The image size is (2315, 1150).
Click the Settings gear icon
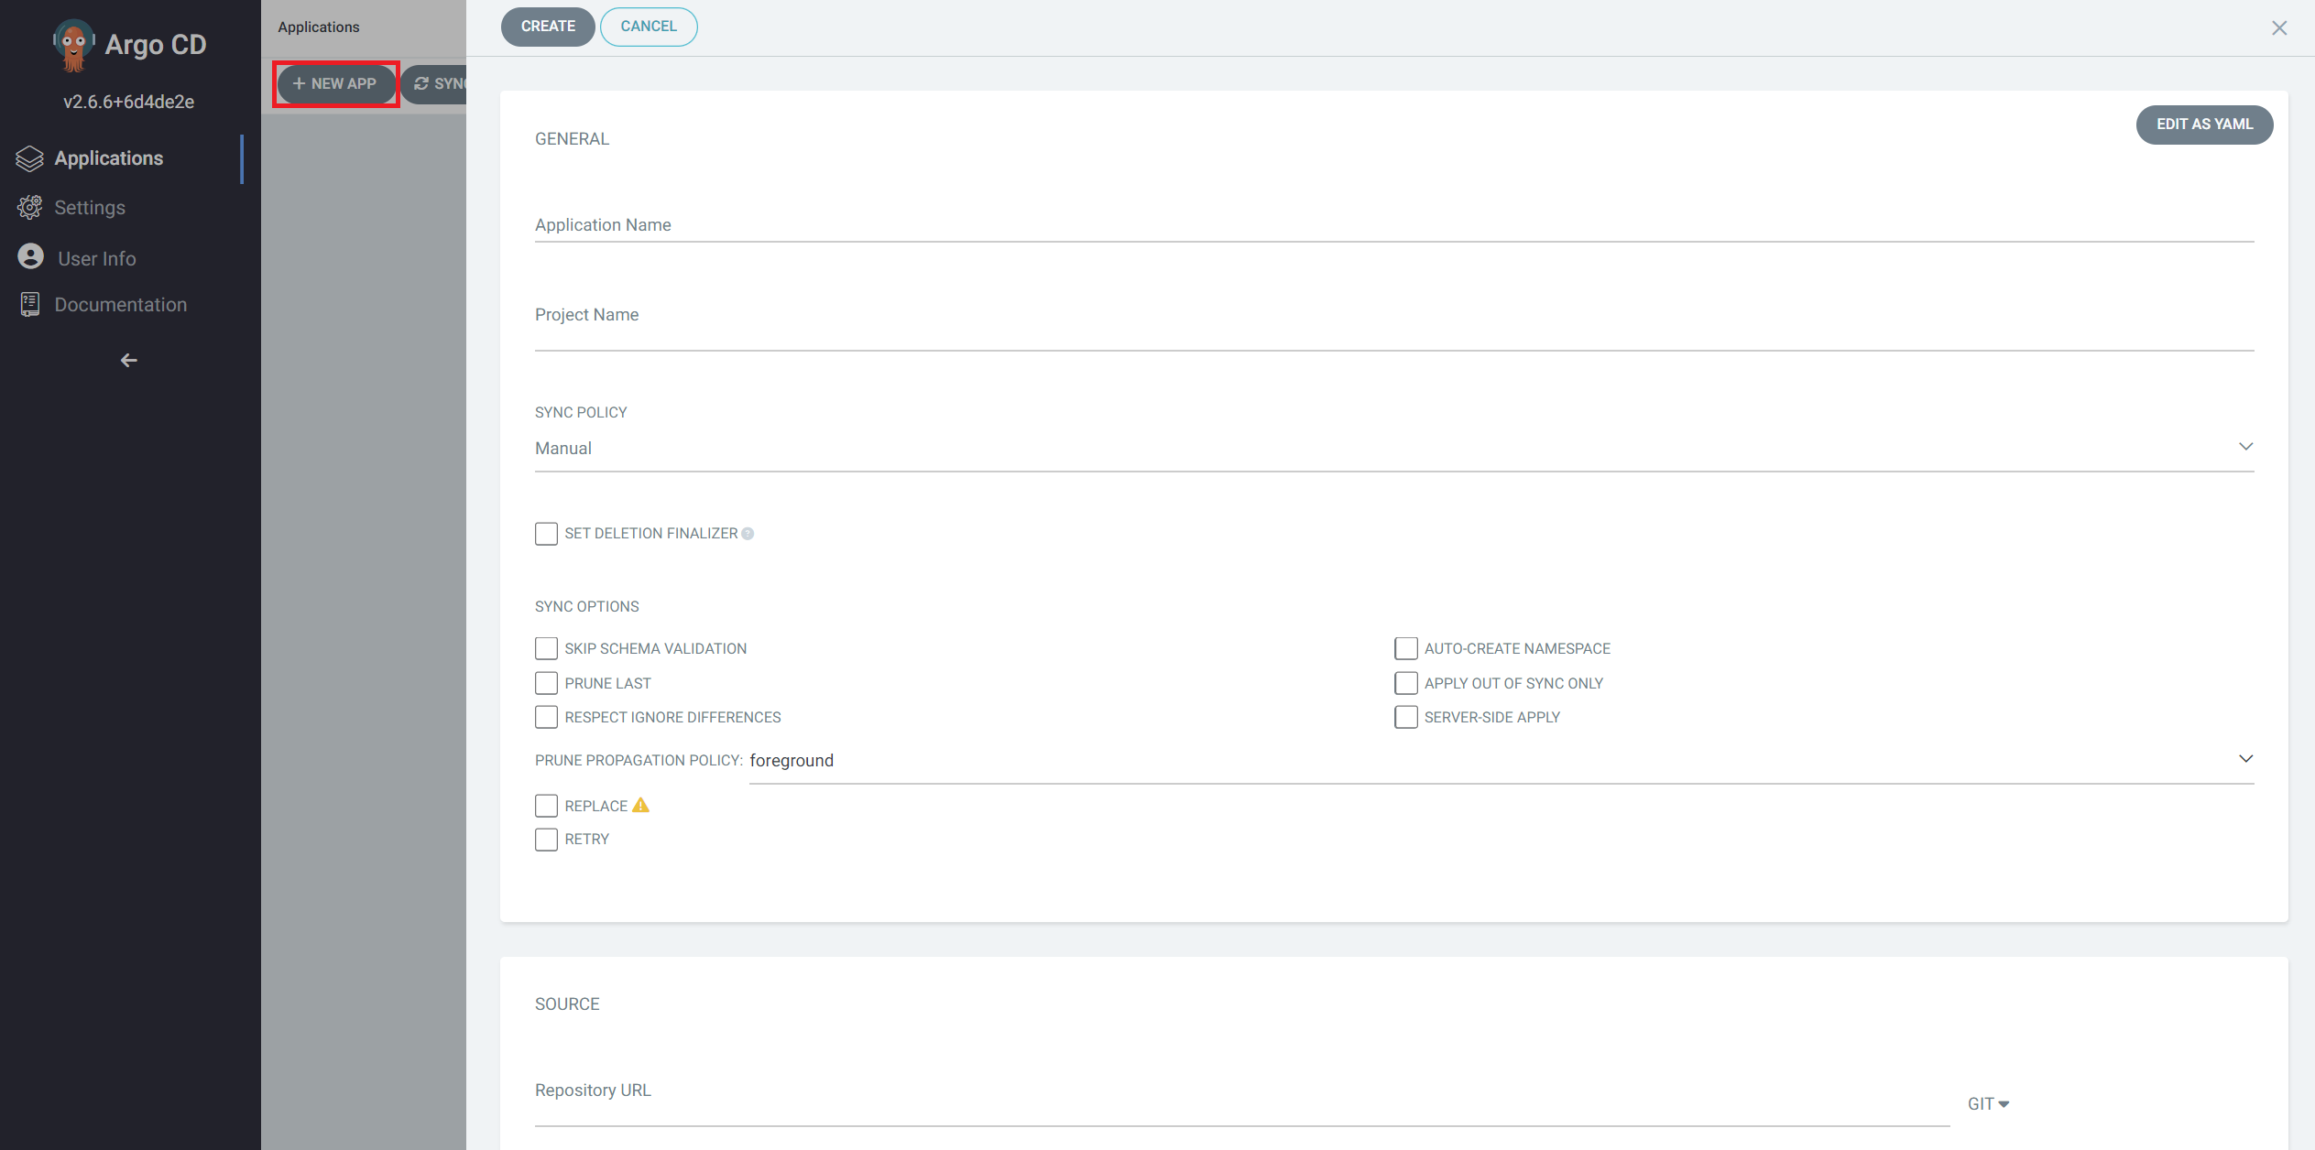(x=29, y=208)
